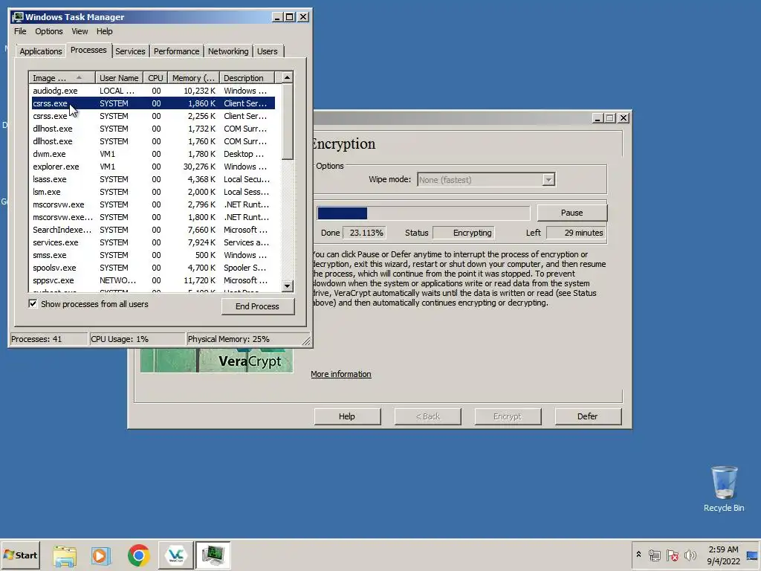The width and height of the screenshot is (761, 571).
Task: Click the 29 minutes Left field
Action: [x=576, y=233]
